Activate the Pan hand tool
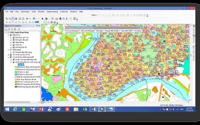This screenshot has height=125, width=200. [x=13, y=18]
